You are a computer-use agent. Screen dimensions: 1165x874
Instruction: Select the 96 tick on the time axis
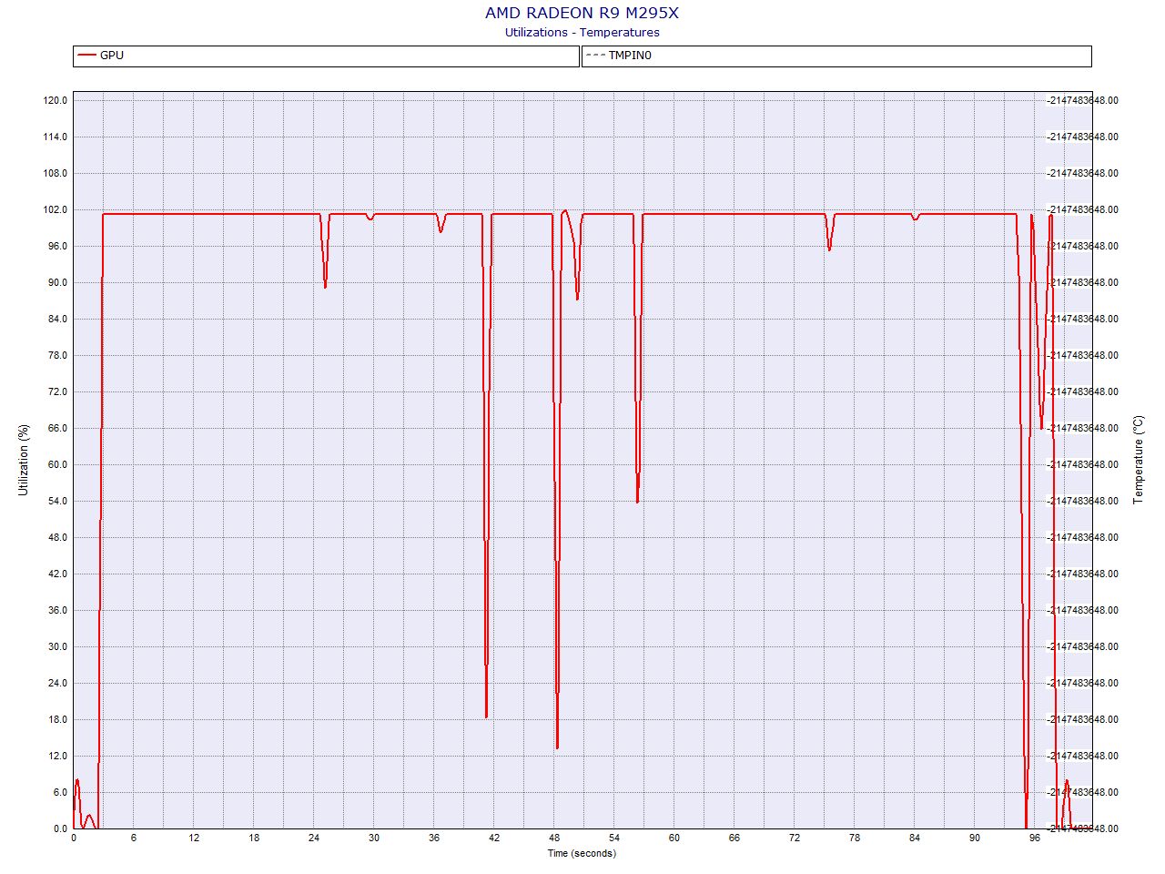[x=1035, y=838]
